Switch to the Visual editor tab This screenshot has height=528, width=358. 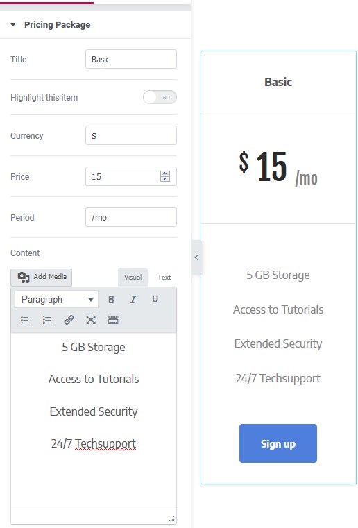[x=133, y=277]
